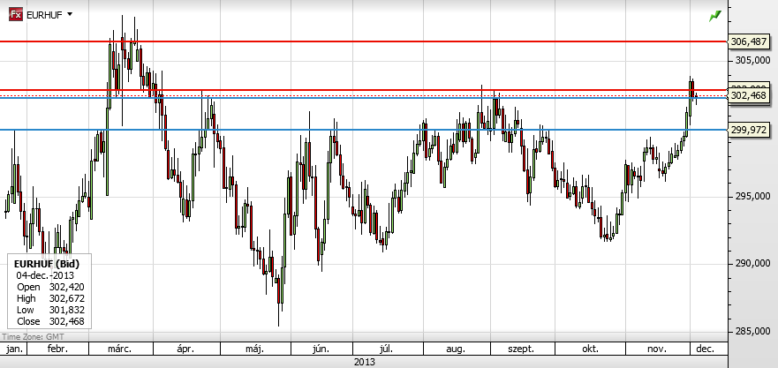Image resolution: width=778 pixels, height=368 pixels.
Task: Open the EURHUF symbol dropdown arrow
Action: click(70, 14)
